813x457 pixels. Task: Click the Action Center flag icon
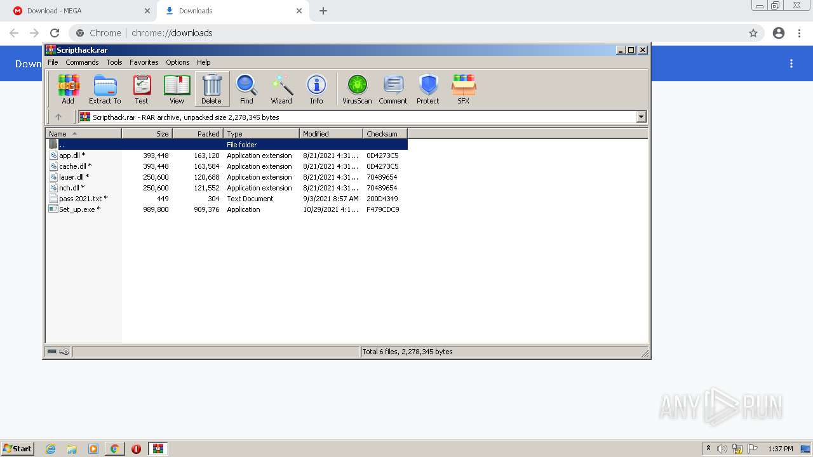753,449
